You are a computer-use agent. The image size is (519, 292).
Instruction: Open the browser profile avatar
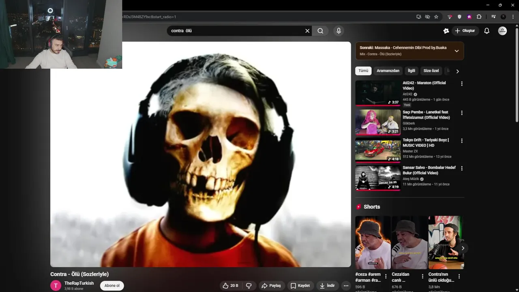click(x=503, y=17)
